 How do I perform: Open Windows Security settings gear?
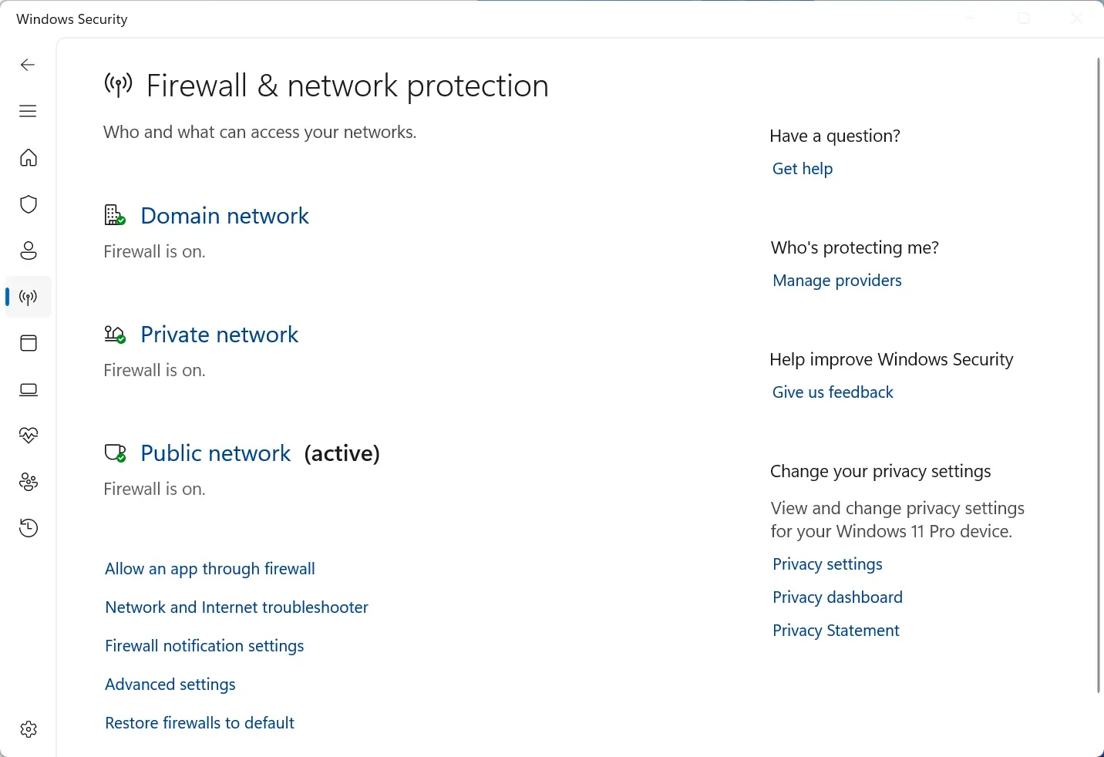point(28,729)
